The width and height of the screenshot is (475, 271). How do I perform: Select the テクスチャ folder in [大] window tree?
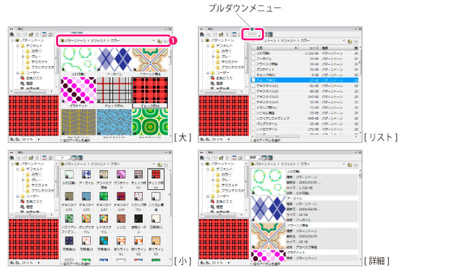coord(36,62)
